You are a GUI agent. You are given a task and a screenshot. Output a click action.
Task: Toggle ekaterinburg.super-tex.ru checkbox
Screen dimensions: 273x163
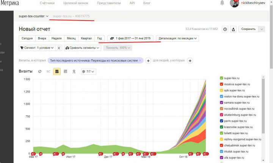pyautogui.click(x=221, y=115)
